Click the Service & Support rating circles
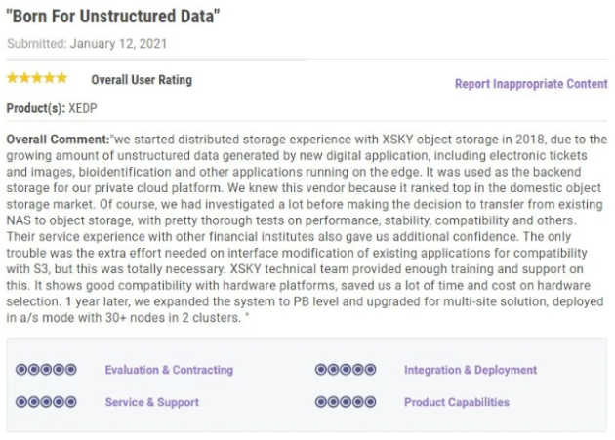Image resolution: width=615 pixels, height=440 pixels. [46, 402]
